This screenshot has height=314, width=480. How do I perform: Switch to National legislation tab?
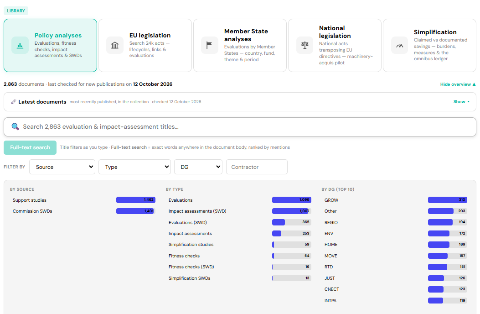click(x=335, y=45)
